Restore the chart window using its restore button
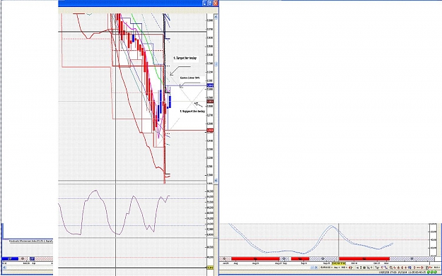Image resolution: width=442 pixels, height=276 pixels. (x=210, y=3)
